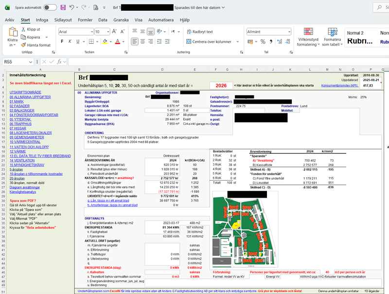The height and width of the screenshot is (294, 389).
Task: Click the purple Save icon
Action: pos(63,8)
